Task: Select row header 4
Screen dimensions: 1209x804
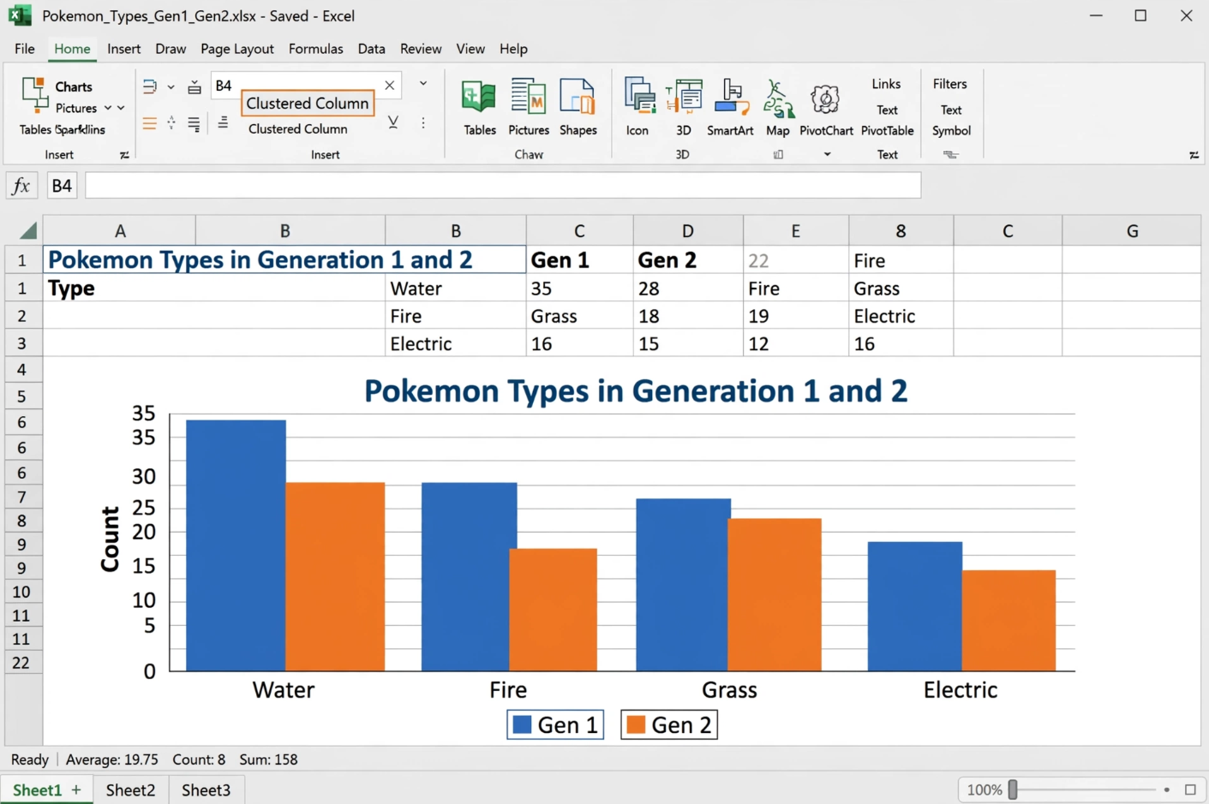Action: click(x=22, y=370)
